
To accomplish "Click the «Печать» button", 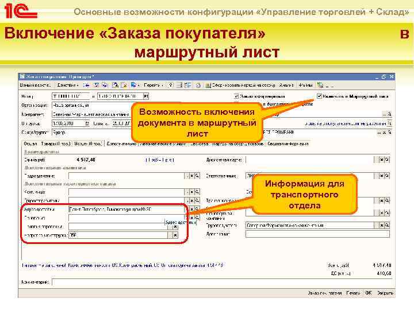I will (x=353, y=293).
